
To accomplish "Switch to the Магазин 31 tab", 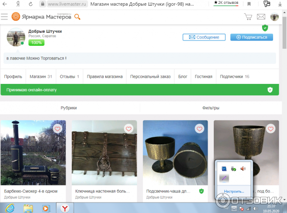I will click(x=41, y=76).
